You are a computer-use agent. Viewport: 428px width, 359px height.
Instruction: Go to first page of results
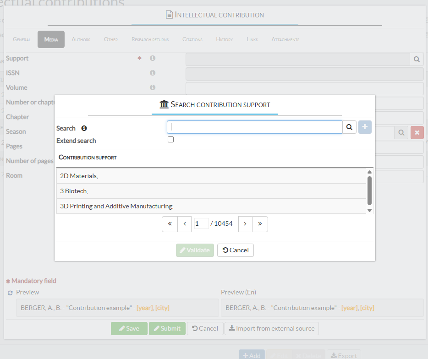pyautogui.click(x=170, y=224)
